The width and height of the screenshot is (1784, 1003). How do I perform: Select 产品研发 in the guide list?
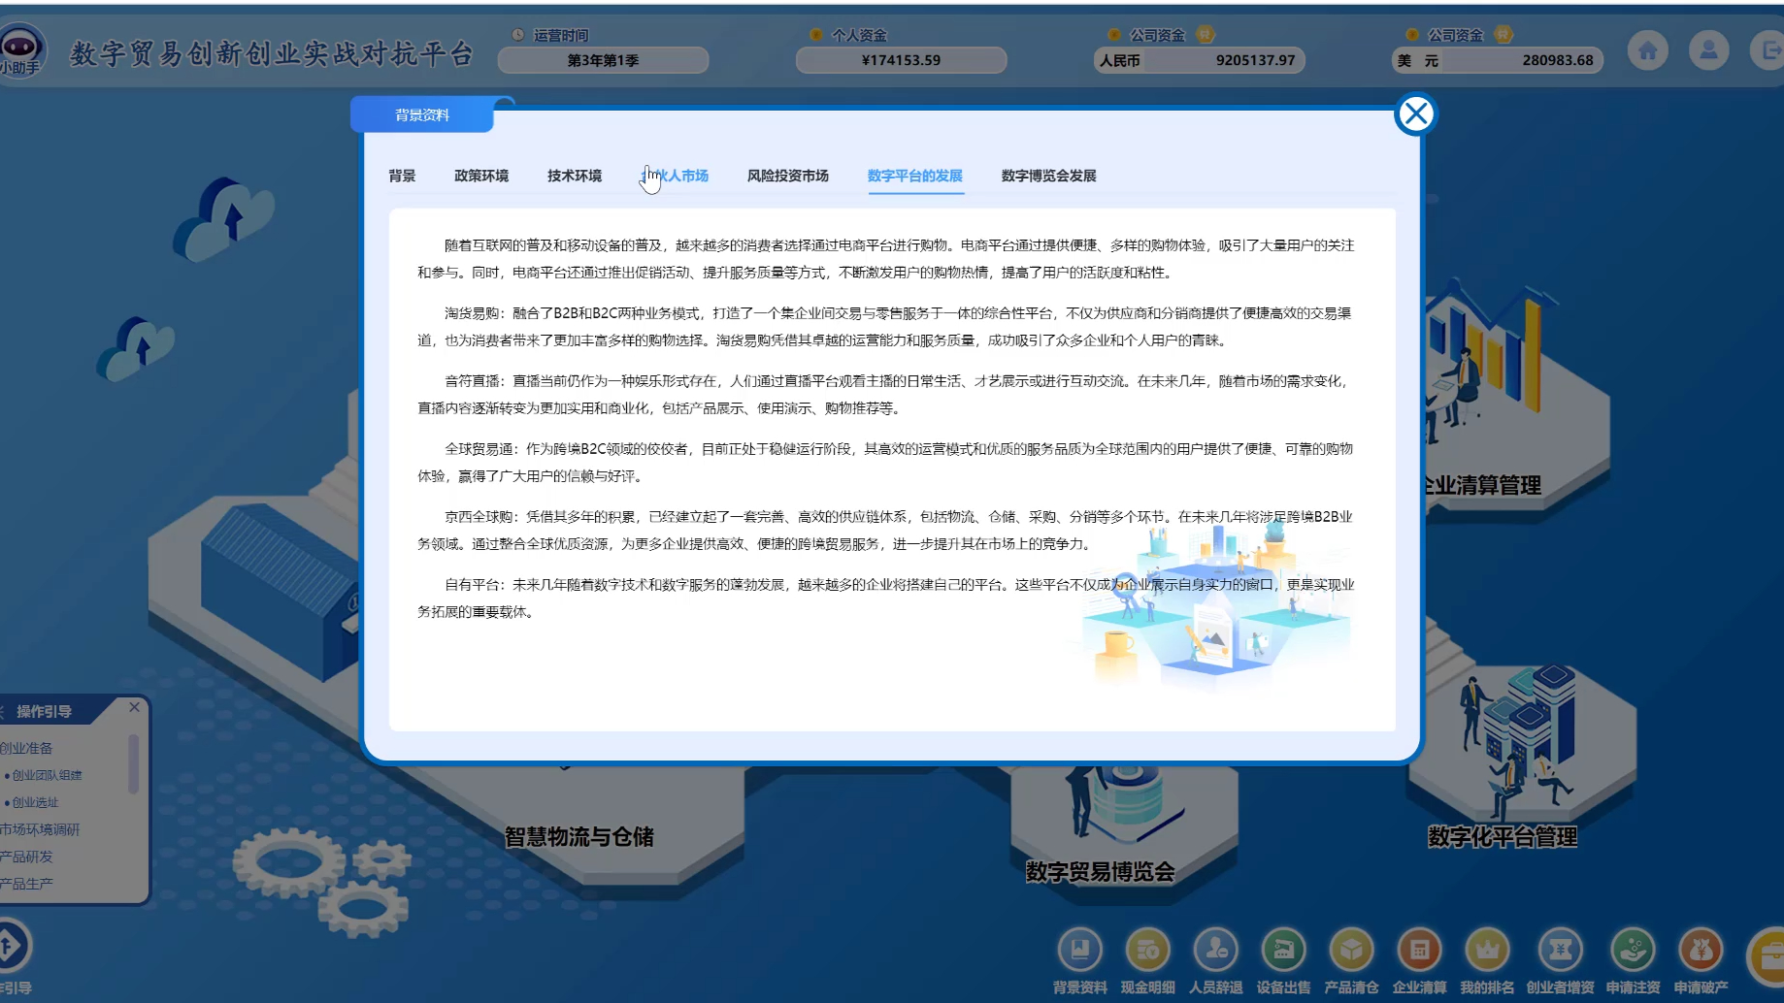27,857
